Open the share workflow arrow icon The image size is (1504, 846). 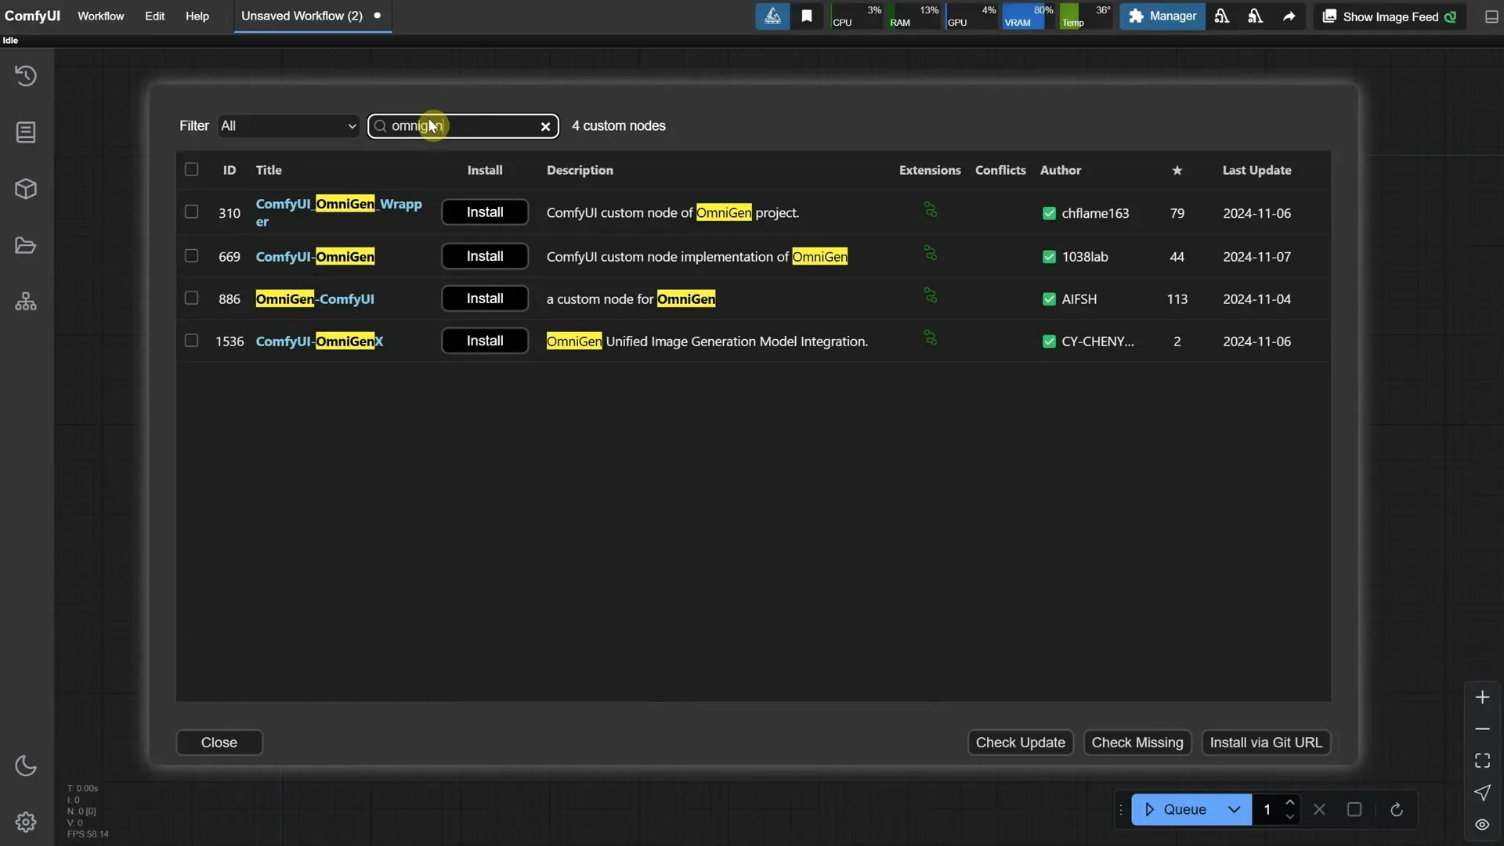tap(1289, 16)
